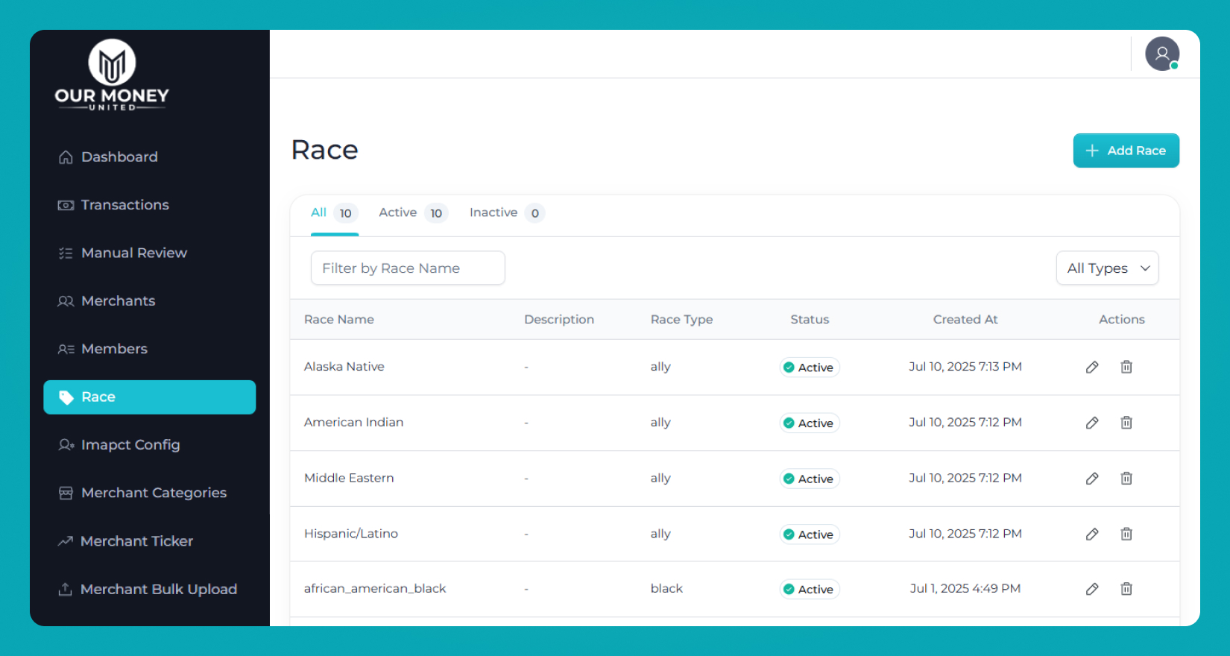Edit the african_american_black race entry
Screen dimensions: 1230x656
(x=1092, y=589)
